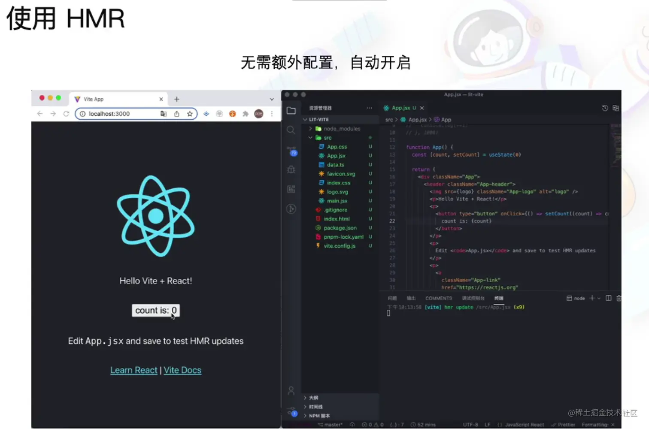
Task: Open the browser three-dot menu
Action: (272, 114)
